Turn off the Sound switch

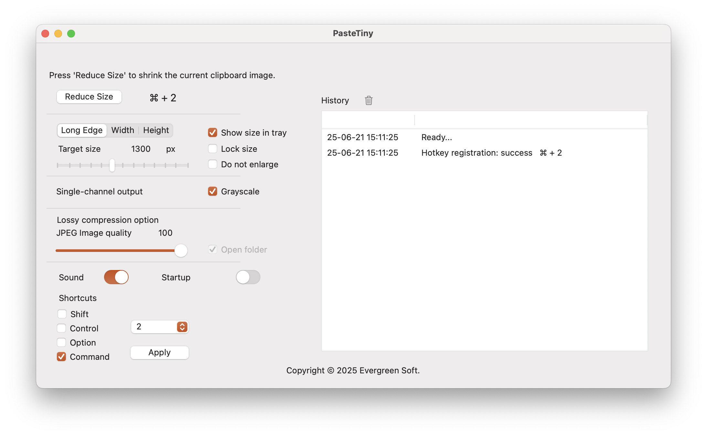[x=116, y=277]
